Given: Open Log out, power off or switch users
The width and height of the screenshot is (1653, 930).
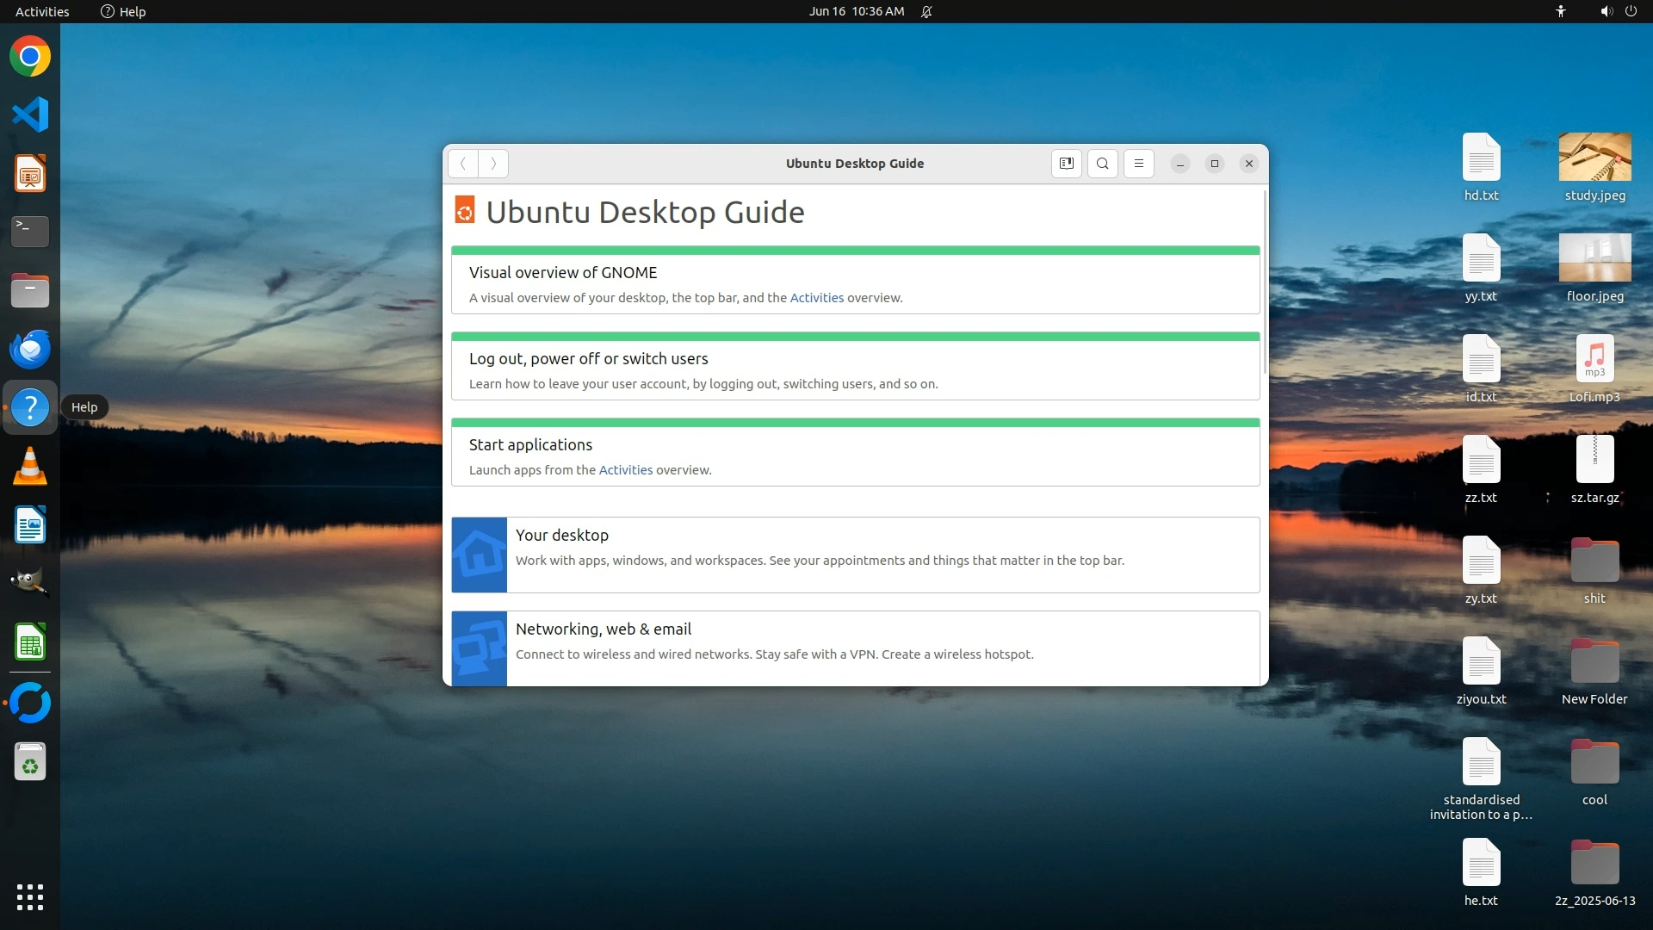Looking at the screenshot, I should 588,359.
